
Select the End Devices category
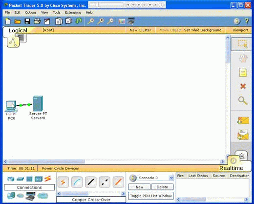pyautogui.click(x=11, y=196)
